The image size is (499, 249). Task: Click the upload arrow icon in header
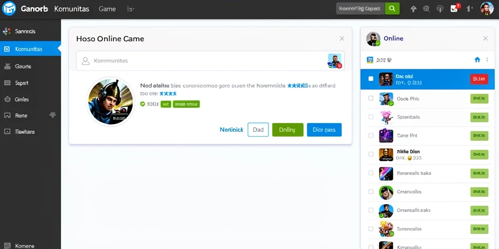click(x=413, y=9)
